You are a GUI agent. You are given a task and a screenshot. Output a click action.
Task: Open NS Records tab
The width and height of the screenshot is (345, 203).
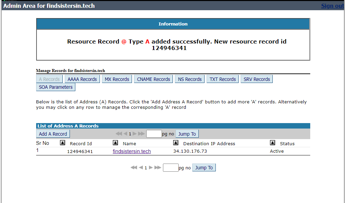click(x=190, y=79)
